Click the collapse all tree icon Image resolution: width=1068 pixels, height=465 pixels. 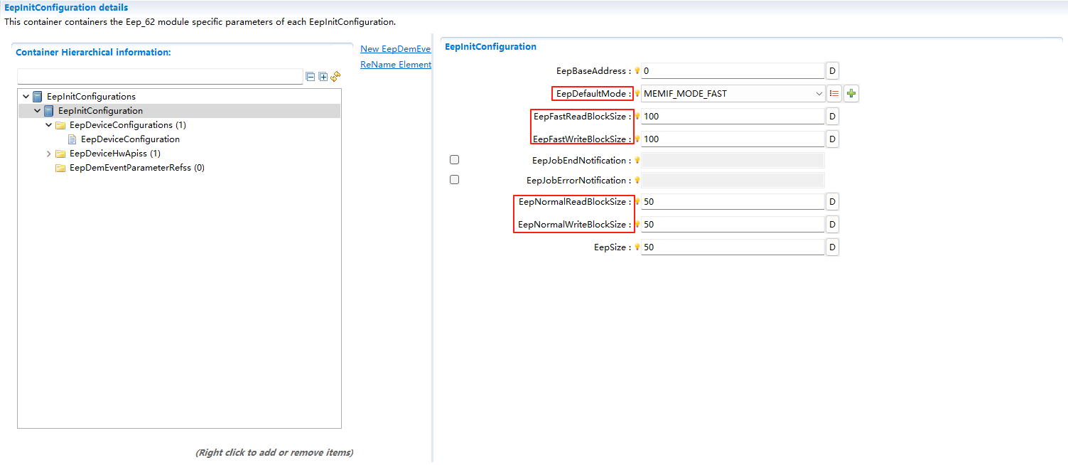[311, 77]
